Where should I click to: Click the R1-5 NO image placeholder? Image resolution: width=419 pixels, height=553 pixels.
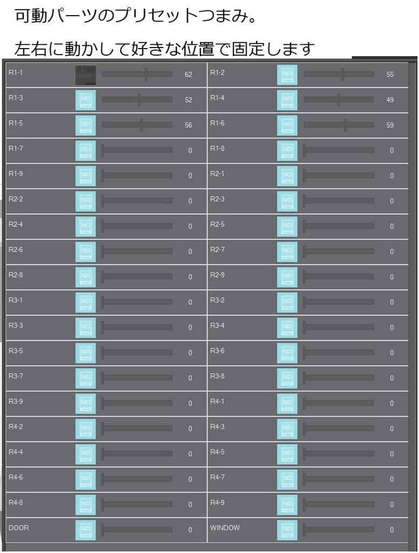(x=85, y=125)
